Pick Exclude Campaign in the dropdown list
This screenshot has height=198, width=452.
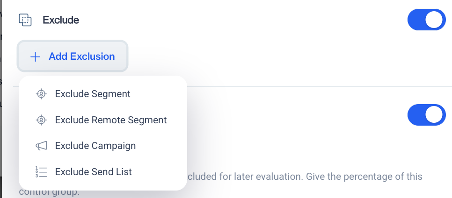(x=95, y=146)
